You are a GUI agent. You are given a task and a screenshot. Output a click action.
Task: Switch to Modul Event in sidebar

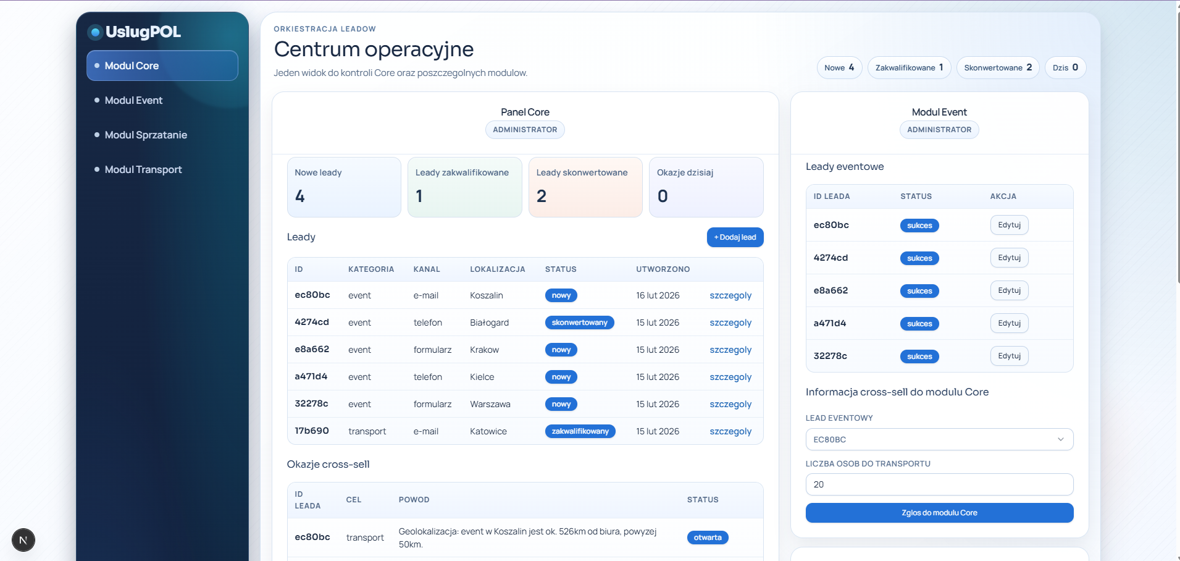(x=133, y=100)
